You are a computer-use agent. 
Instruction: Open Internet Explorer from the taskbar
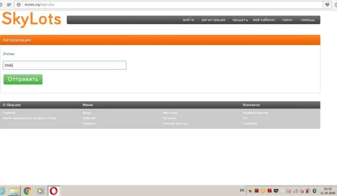pyautogui.click(x=2, y=191)
